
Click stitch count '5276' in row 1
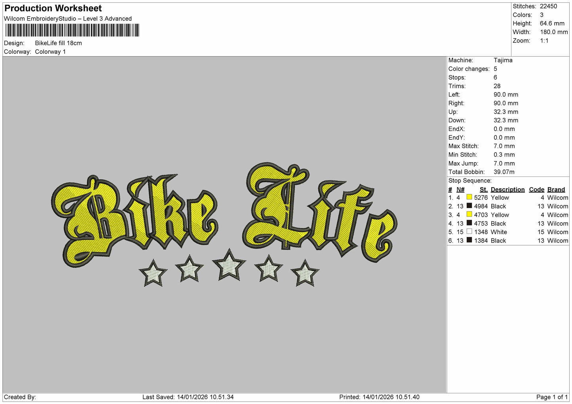tap(481, 197)
